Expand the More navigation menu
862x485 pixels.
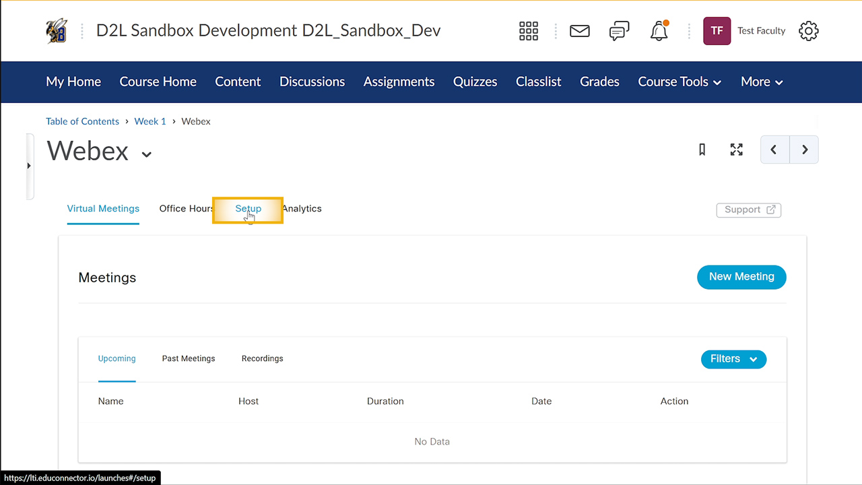pos(762,82)
